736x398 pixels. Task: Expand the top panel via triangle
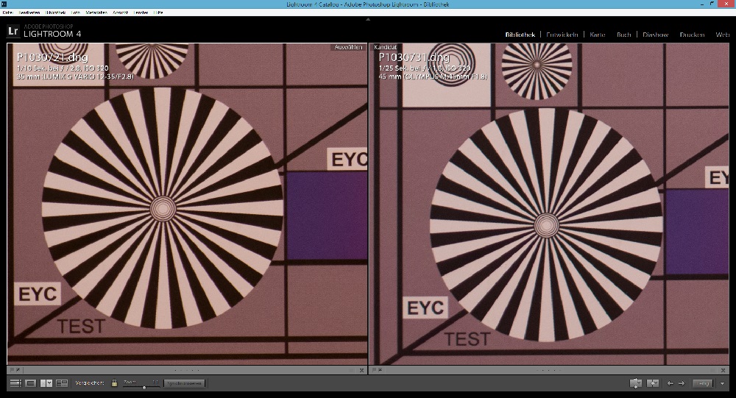pyautogui.click(x=368, y=19)
